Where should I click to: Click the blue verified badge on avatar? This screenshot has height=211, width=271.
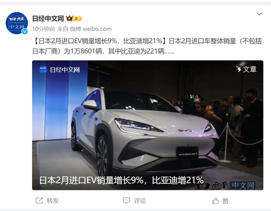coord(25,31)
